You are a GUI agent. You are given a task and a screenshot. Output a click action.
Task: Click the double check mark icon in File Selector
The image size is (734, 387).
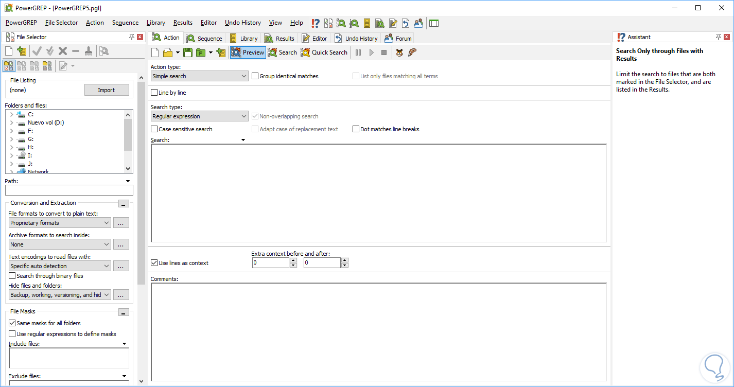pos(50,51)
